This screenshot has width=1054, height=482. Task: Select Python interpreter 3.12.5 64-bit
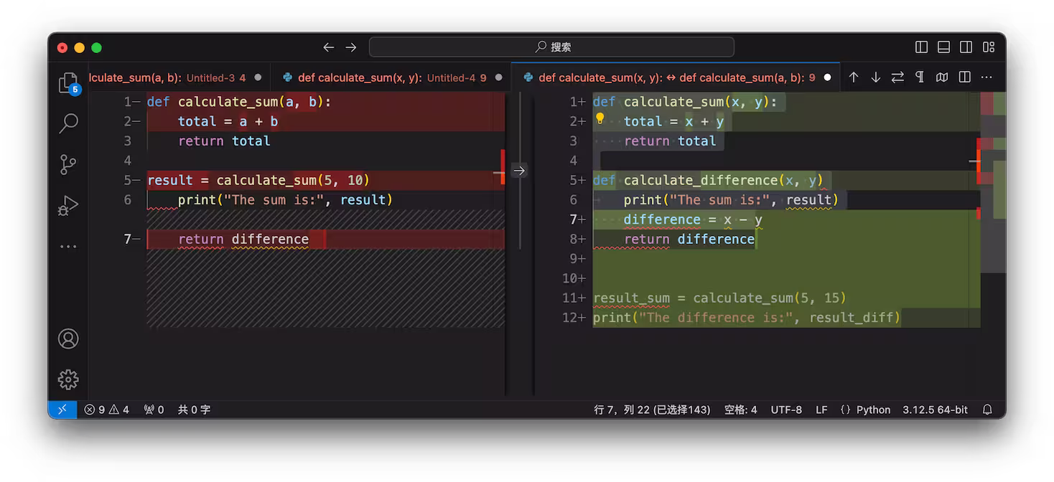coord(935,410)
